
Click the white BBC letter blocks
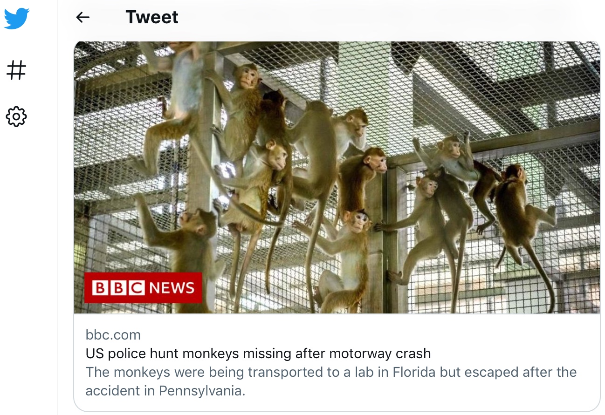118,287
